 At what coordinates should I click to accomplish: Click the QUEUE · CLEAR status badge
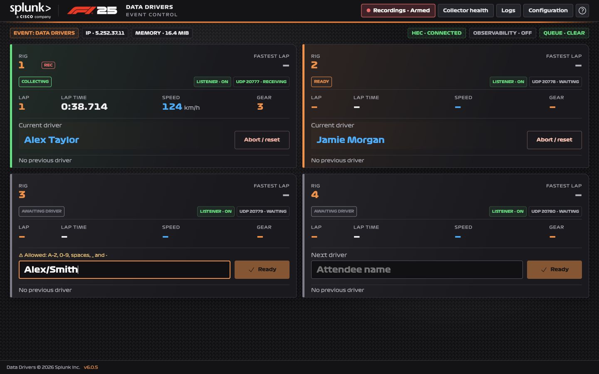point(564,33)
